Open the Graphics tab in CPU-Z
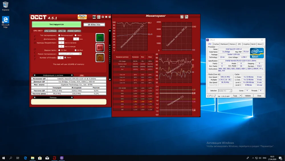285x161 pixels. (247, 44)
